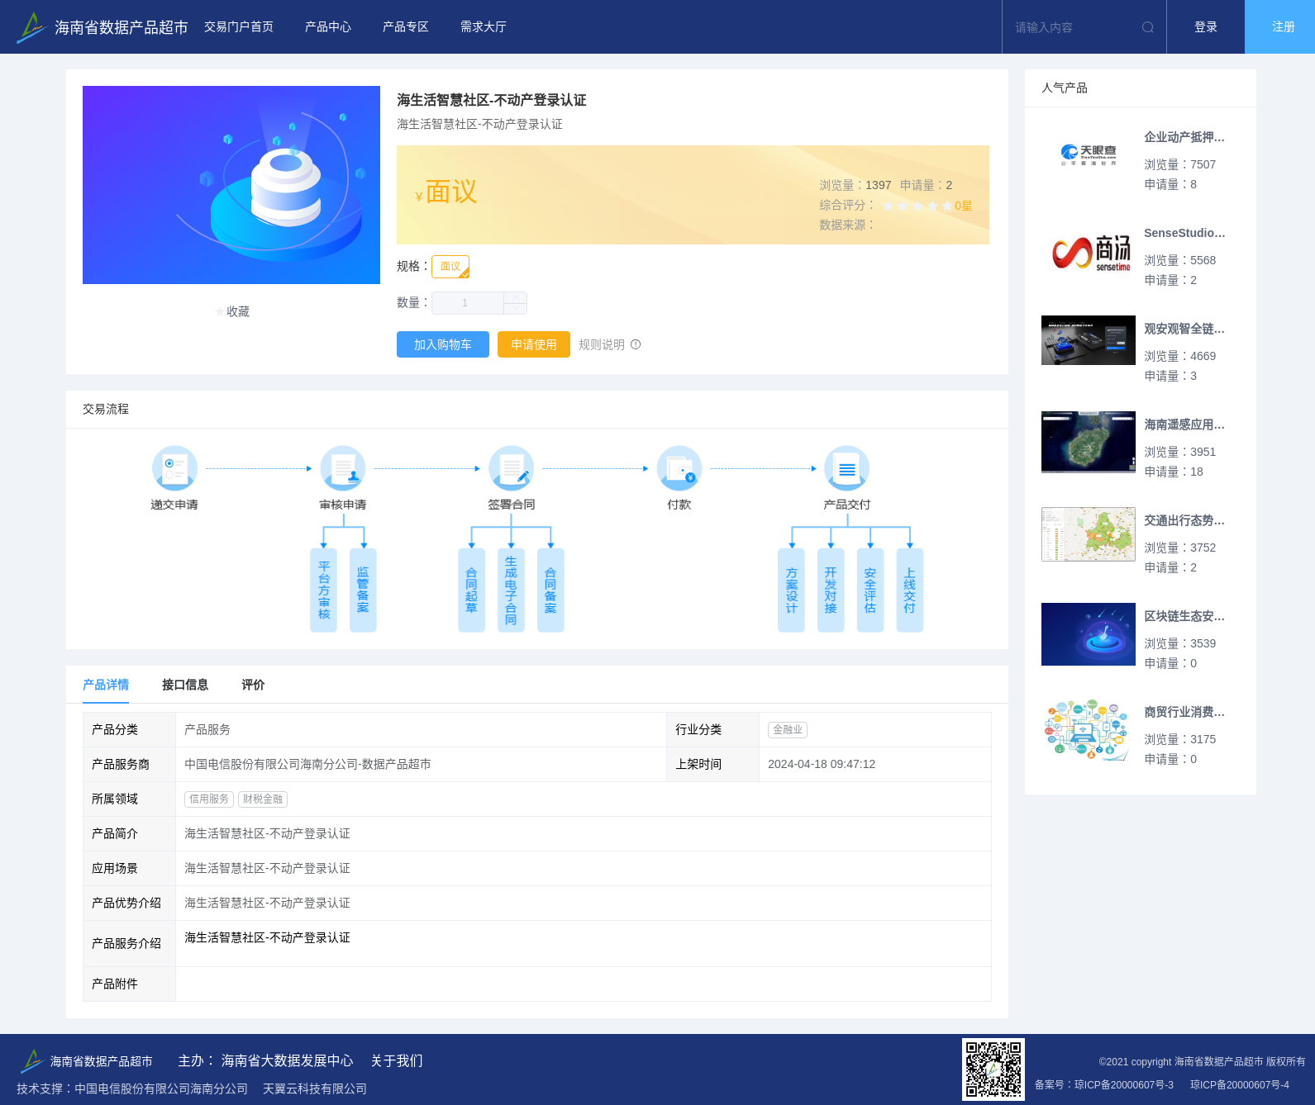Open 需求大厅 in the navigation
The image size is (1315, 1105).
click(x=484, y=27)
